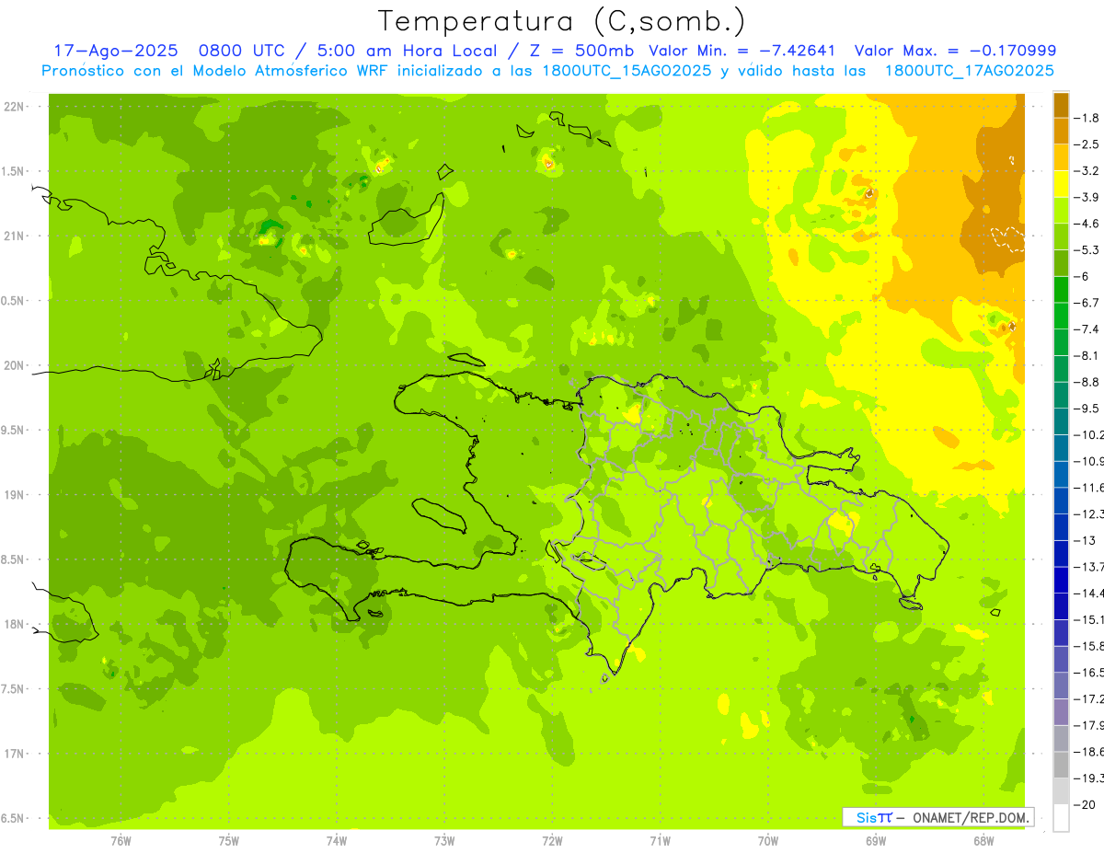Viewport: 1104px width, 853px height.
Task: Click the '-8.8' legend value
Action: point(1087,382)
